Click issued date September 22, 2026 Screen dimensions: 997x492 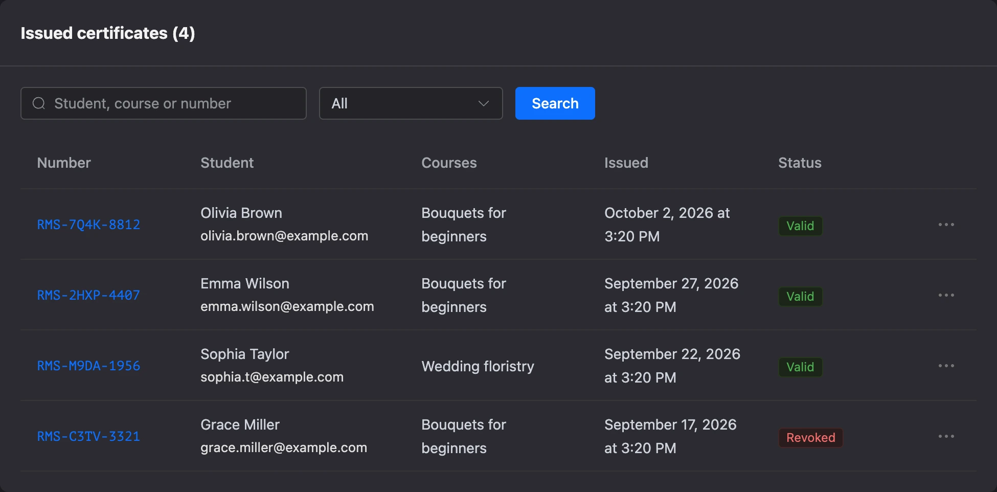pos(672,366)
